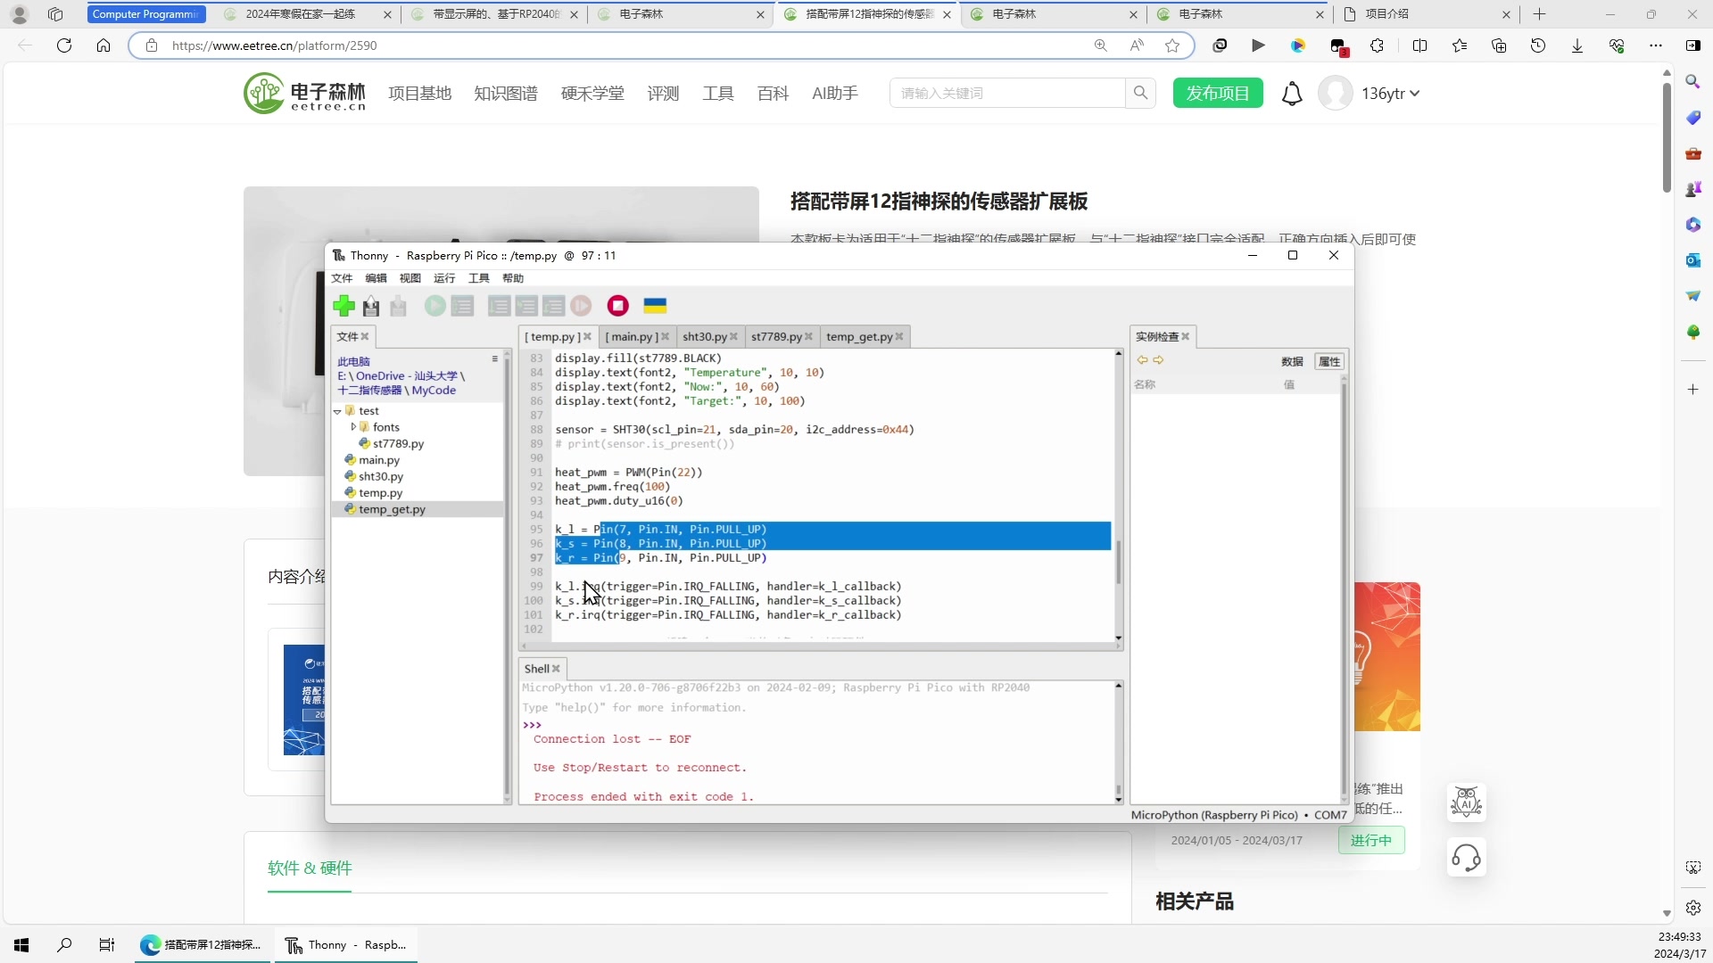The height and width of the screenshot is (963, 1713).
Task: Switch to the sht30.py editor tab
Action: coord(704,336)
